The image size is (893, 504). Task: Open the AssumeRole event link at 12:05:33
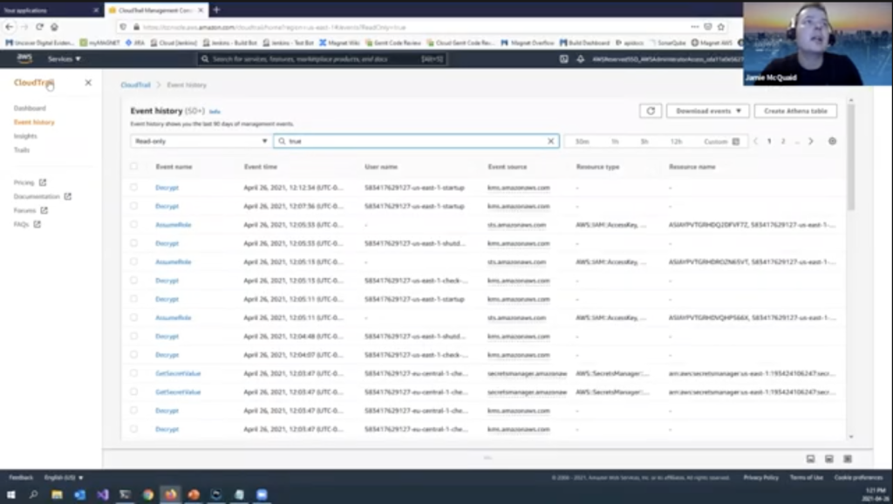point(174,224)
